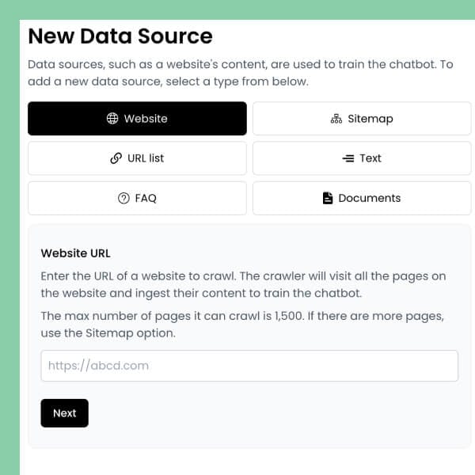Click the crawler description paragraph
This screenshot has width=475, height=475.
(243, 284)
